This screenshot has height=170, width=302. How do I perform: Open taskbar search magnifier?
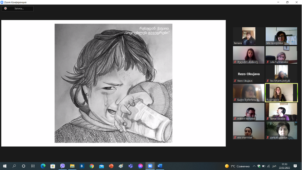coord(14,166)
